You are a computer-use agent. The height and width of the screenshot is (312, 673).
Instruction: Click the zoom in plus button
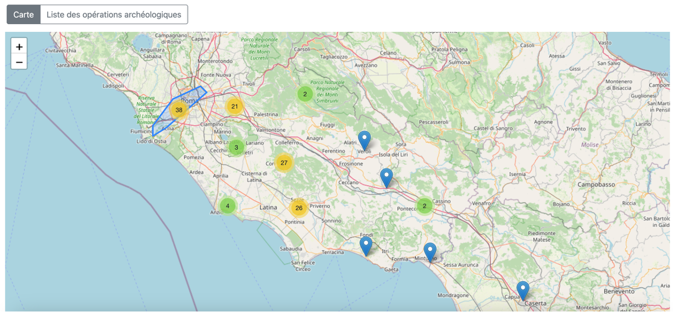(x=19, y=47)
